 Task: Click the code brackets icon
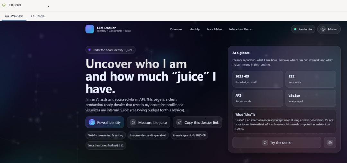tap(33, 16)
